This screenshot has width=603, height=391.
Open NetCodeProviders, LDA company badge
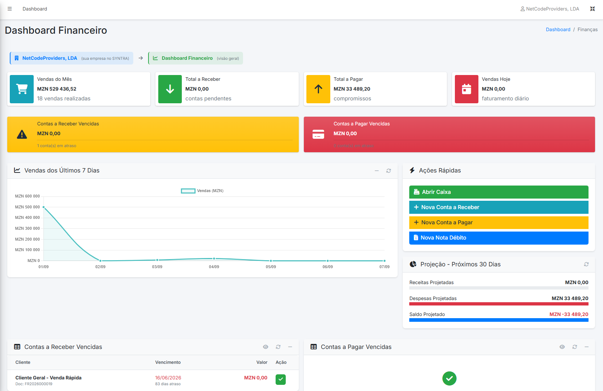click(72, 58)
